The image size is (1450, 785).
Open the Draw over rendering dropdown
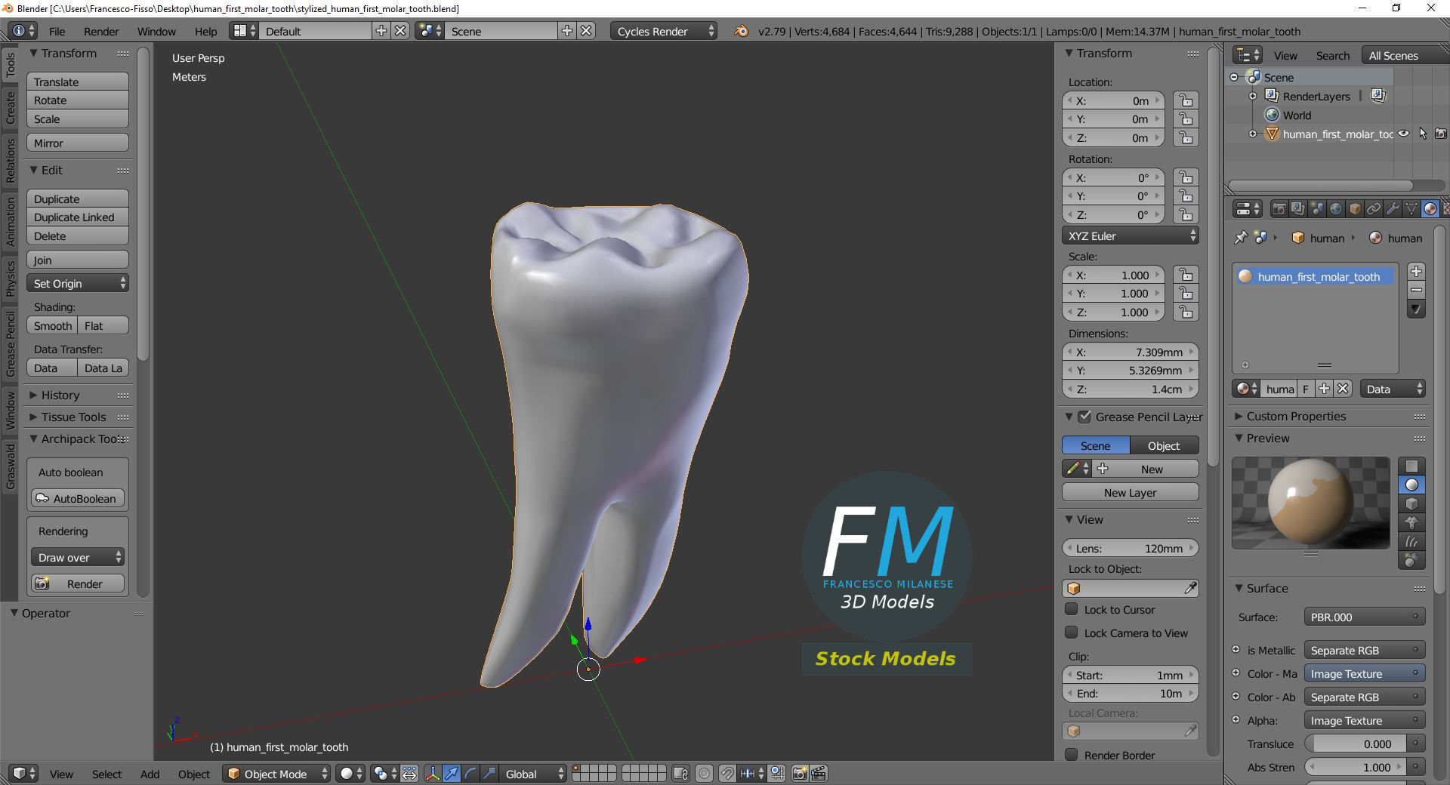(78, 557)
